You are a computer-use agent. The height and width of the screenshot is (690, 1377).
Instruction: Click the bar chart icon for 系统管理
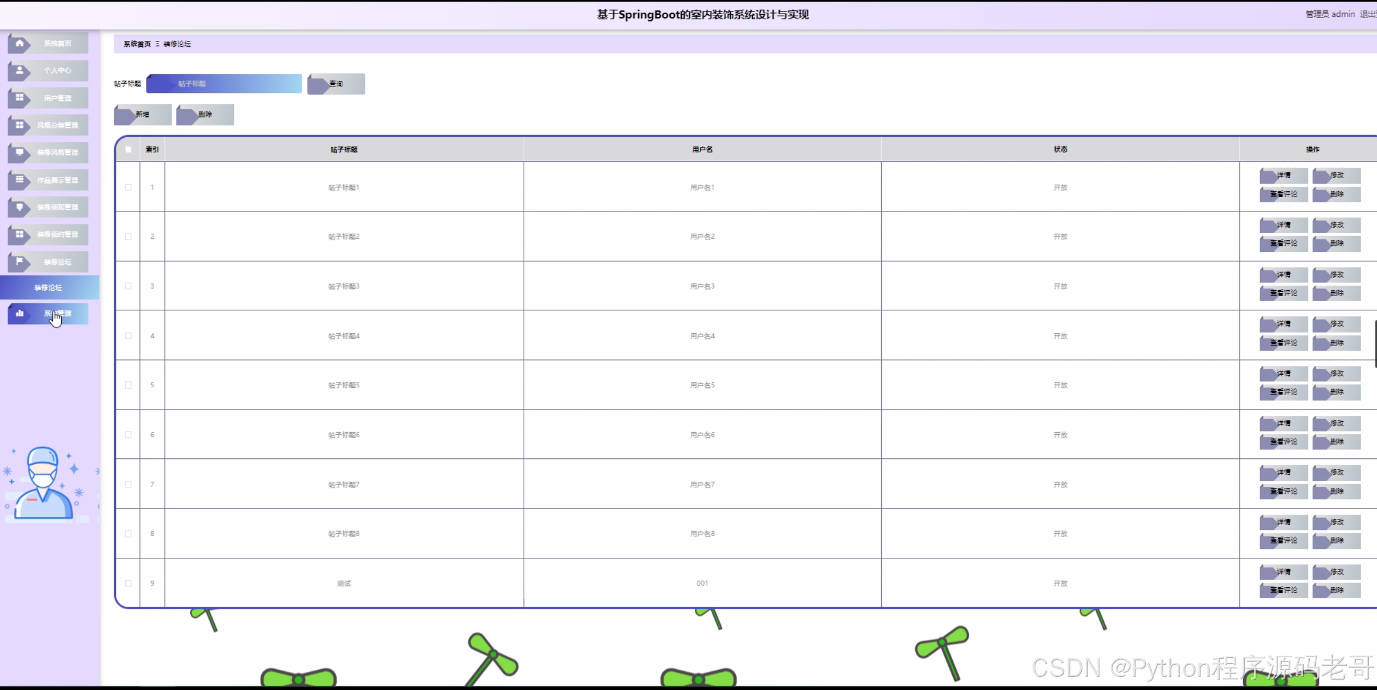click(20, 314)
